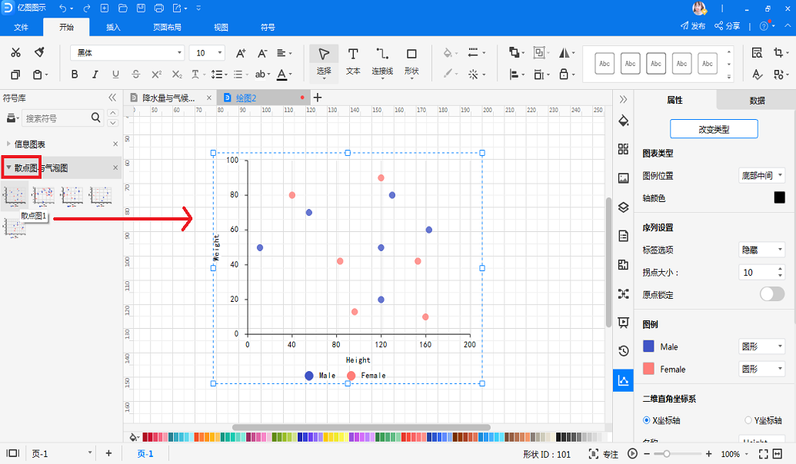Open the 开始 ribbon tab
The width and height of the screenshot is (796, 464).
(x=66, y=27)
